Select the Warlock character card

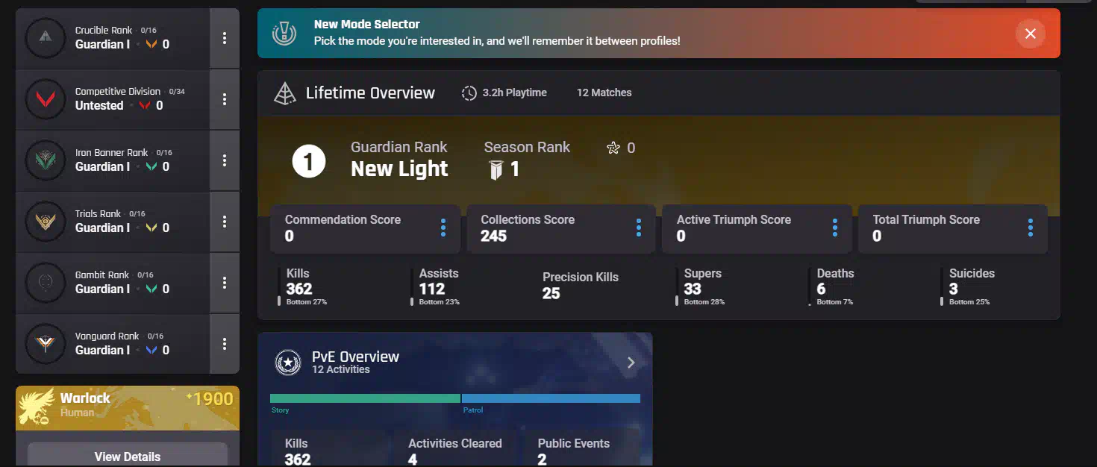[128, 408]
